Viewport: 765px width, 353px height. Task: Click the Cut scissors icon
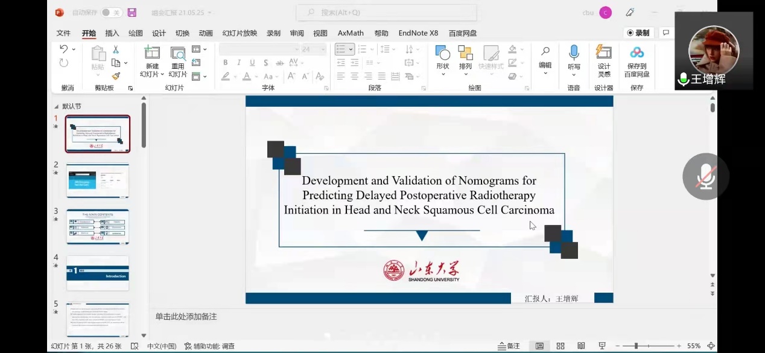point(116,49)
